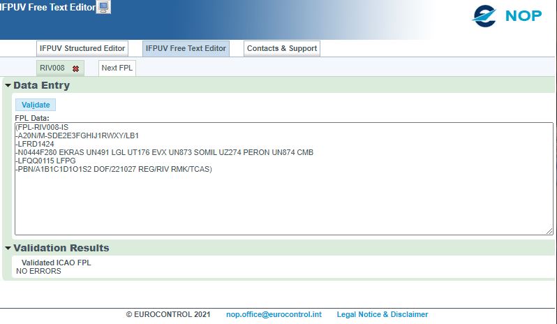Collapse the Validation Results section
This screenshot has height=324, width=557.
(x=8, y=248)
